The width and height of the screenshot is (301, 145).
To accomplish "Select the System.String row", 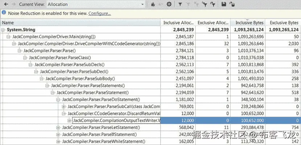I will pos(150,30).
